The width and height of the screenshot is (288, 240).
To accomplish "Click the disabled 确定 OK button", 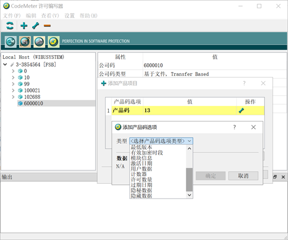I will 210,176.
